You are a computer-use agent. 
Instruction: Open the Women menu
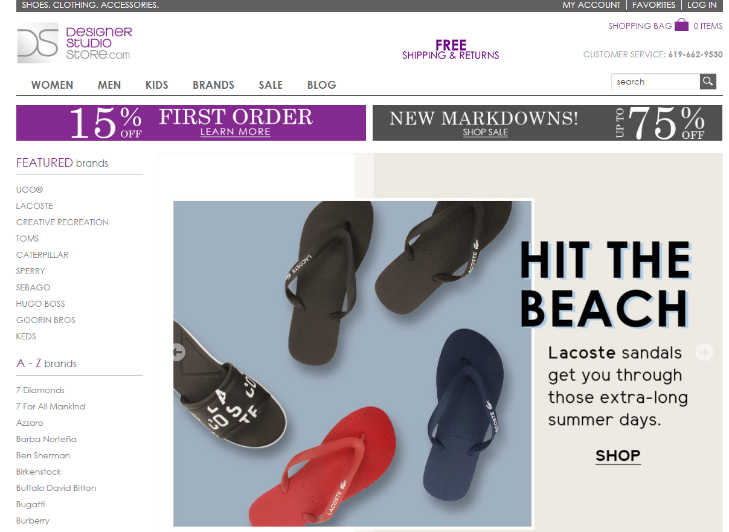[53, 85]
